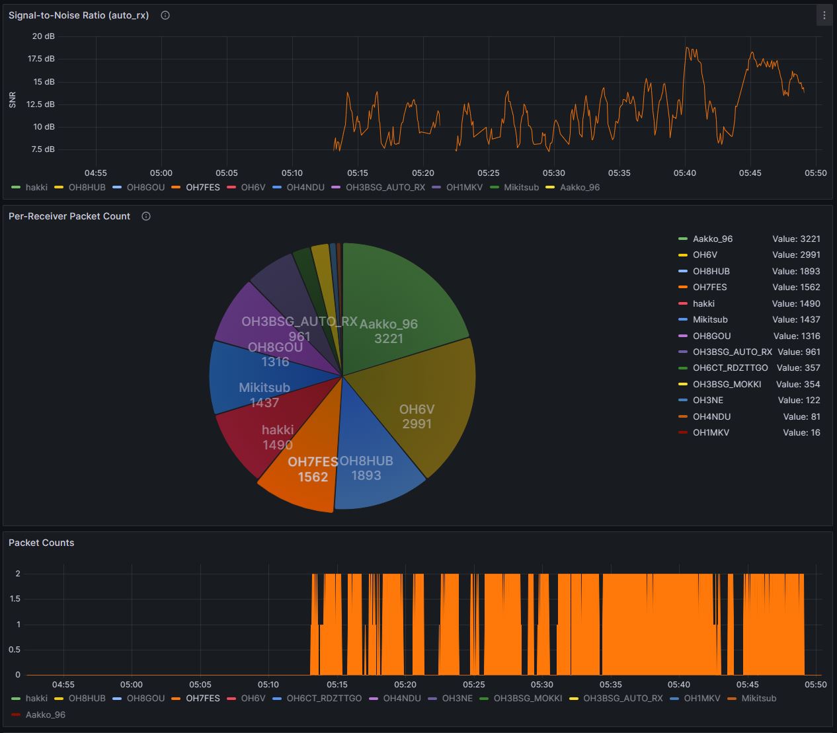Open Per-Receiver Packet Count panel title menu
Screen dimensions: 837x733
tap(69, 216)
